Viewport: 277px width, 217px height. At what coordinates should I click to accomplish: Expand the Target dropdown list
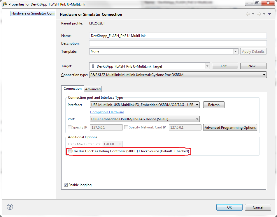point(207,66)
